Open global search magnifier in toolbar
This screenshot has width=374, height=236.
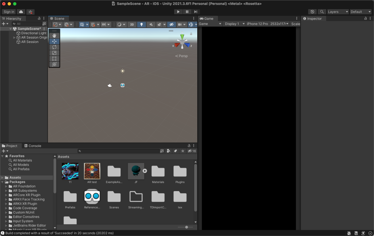coord(322,12)
